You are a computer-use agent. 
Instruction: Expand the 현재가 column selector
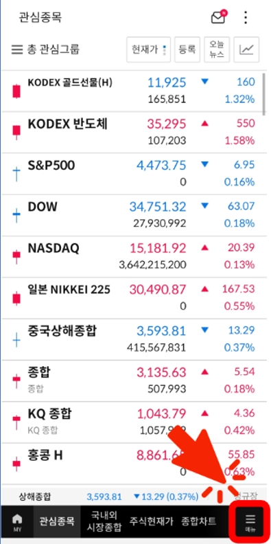[148, 49]
